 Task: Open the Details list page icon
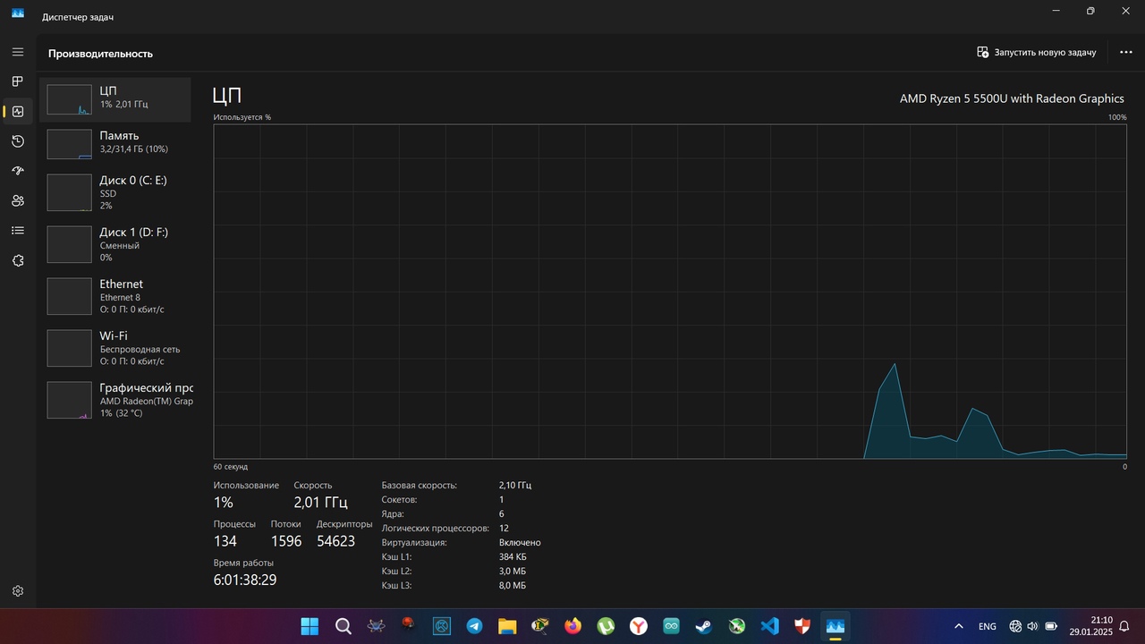(x=18, y=231)
